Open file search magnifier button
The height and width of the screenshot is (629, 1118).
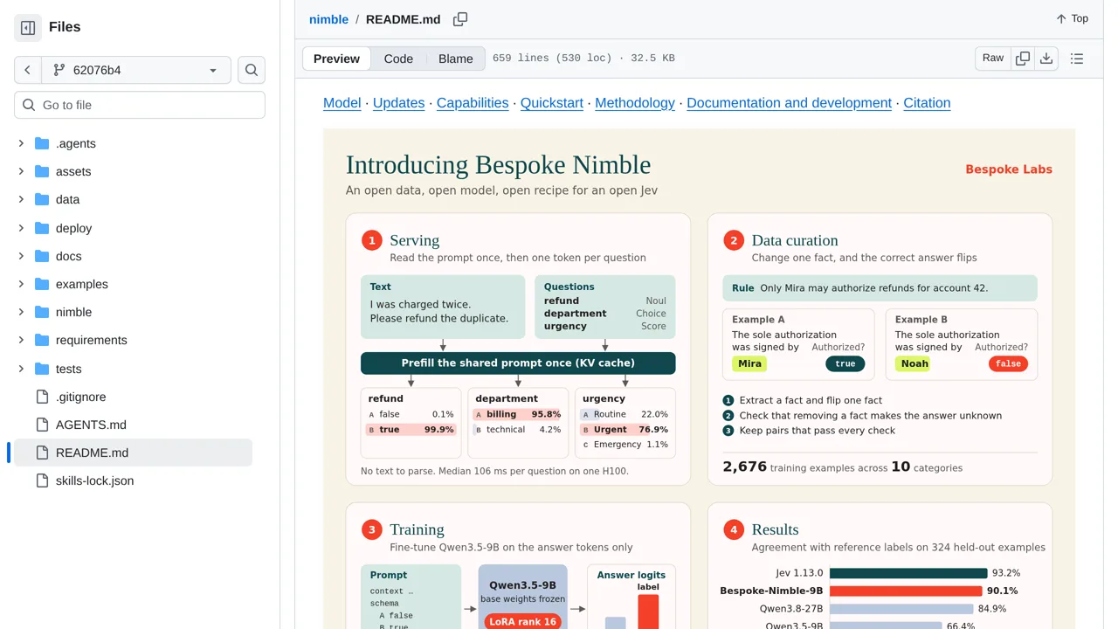[x=252, y=70]
